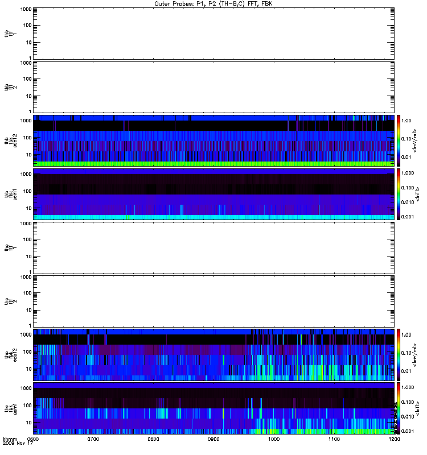Click the 1.000 value on thc scm1 color bar
Screen dimensions: 427x455
(408, 387)
